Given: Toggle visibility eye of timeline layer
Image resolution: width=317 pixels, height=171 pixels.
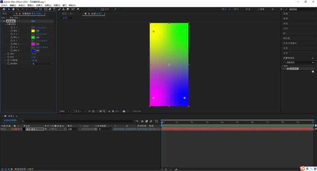Looking at the screenshot, I should (x=2, y=129).
